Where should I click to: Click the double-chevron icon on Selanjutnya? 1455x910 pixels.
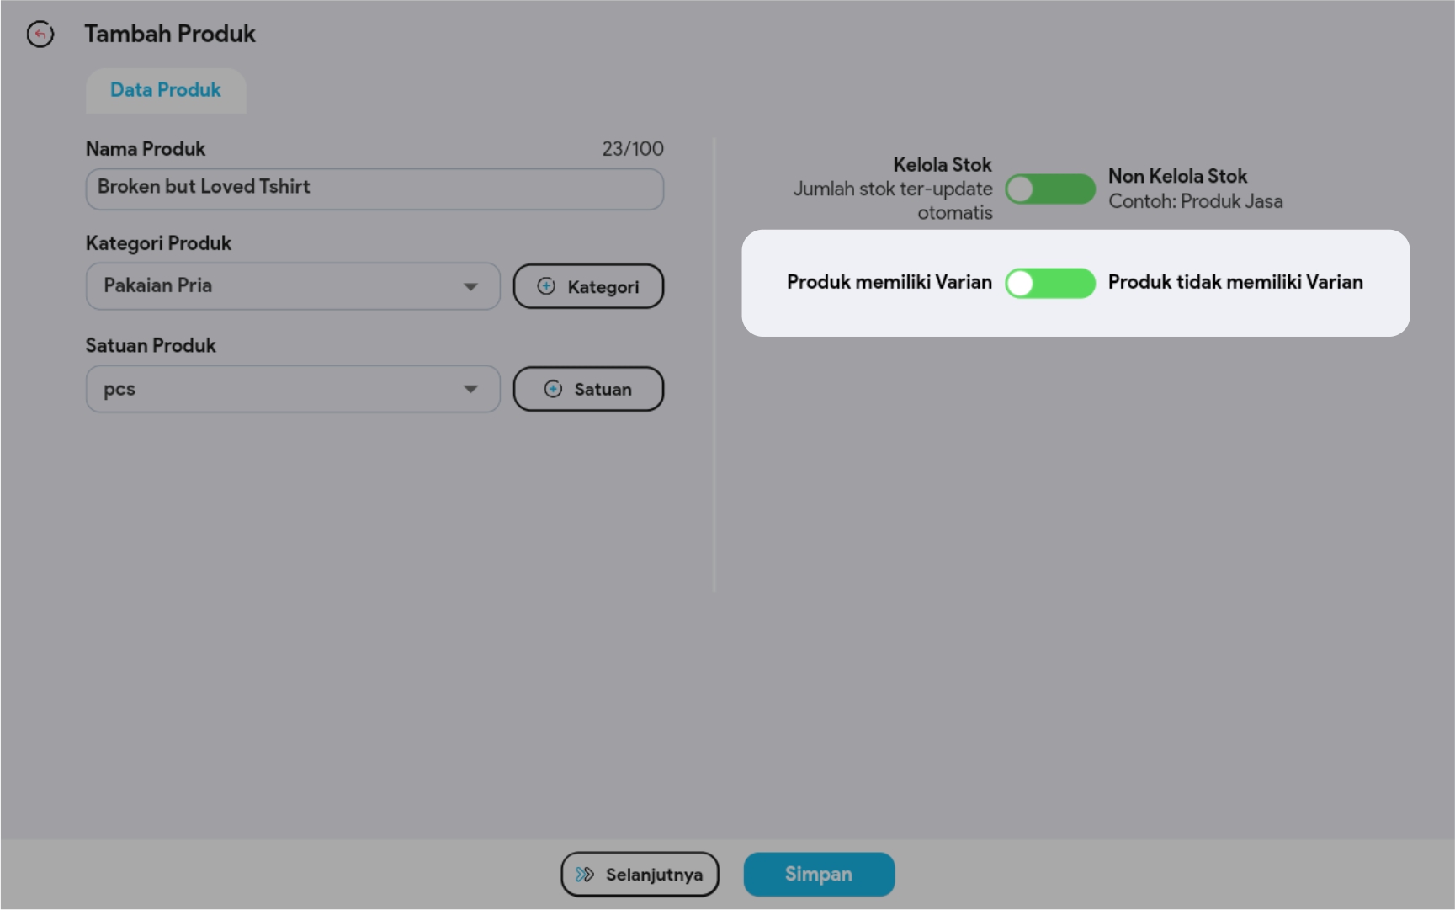point(584,875)
